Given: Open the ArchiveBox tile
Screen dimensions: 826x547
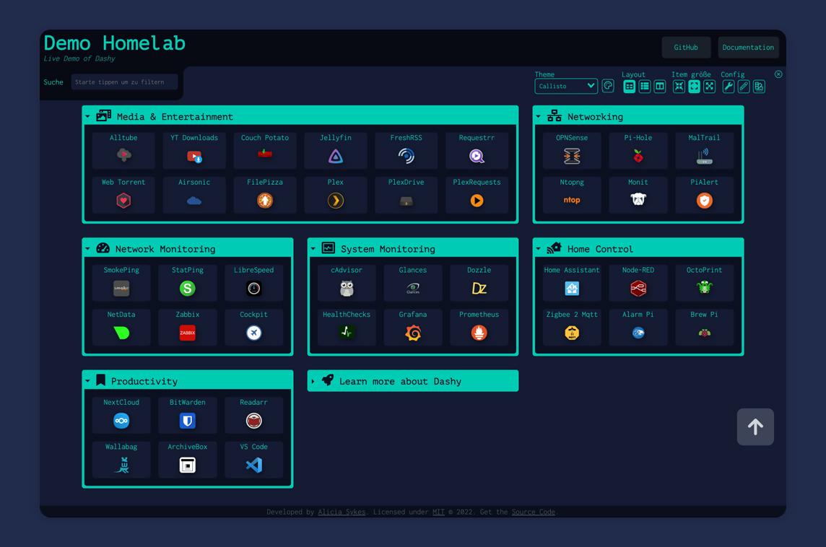Looking at the screenshot, I should point(188,459).
